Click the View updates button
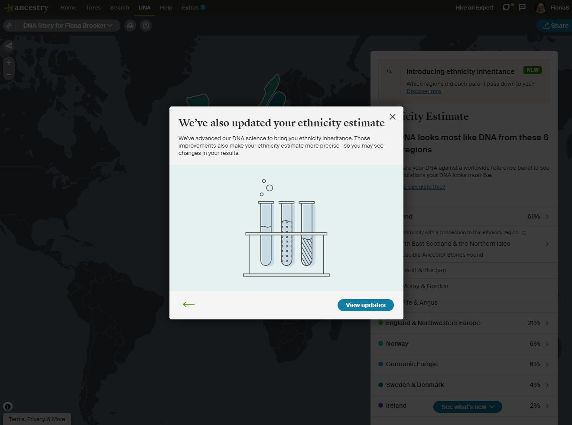 tap(366, 305)
